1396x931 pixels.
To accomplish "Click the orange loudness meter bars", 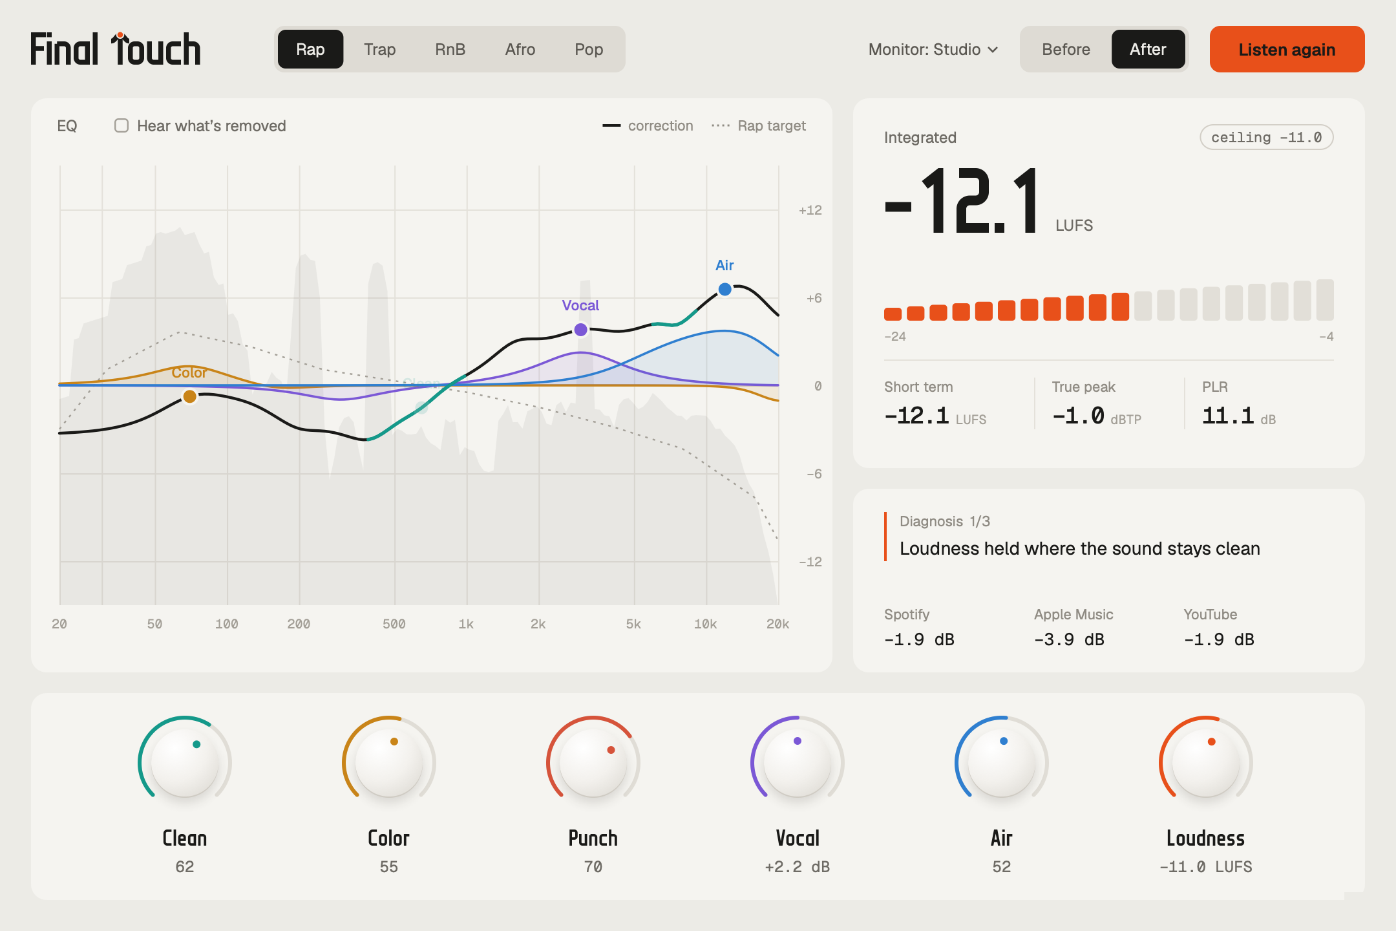I will [1006, 307].
